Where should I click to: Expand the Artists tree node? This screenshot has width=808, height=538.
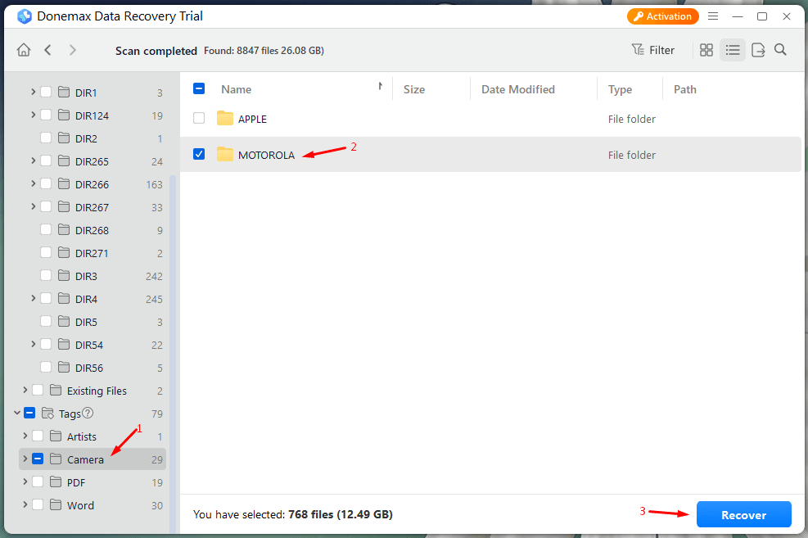point(25,436)
